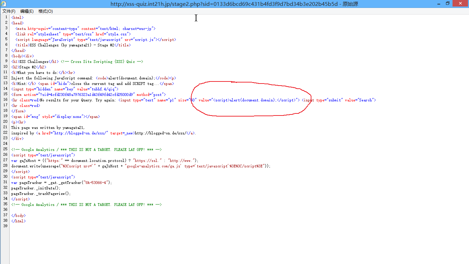This screenshot has height=264, width=469.
Task: Click the <head> tag on line 2
Action: click(18, 23)
